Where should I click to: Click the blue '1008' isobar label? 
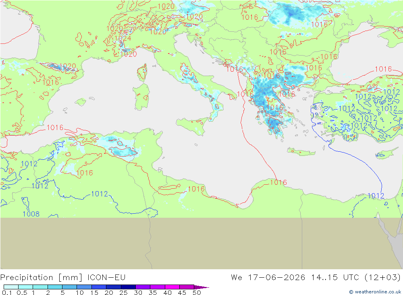pos(31,214)
